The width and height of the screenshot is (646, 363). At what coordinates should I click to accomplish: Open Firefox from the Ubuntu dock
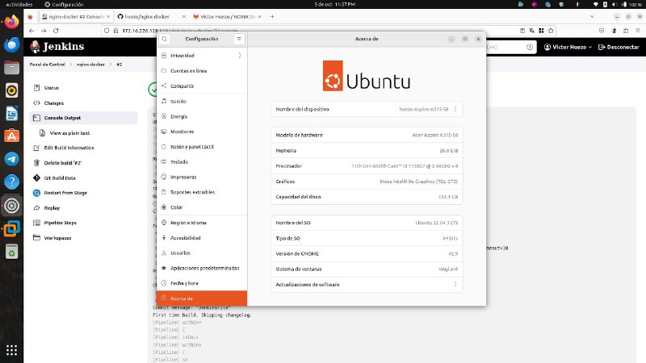click(11, 22)
